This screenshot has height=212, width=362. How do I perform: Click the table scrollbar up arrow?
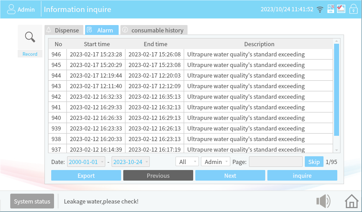pos(336,41)
